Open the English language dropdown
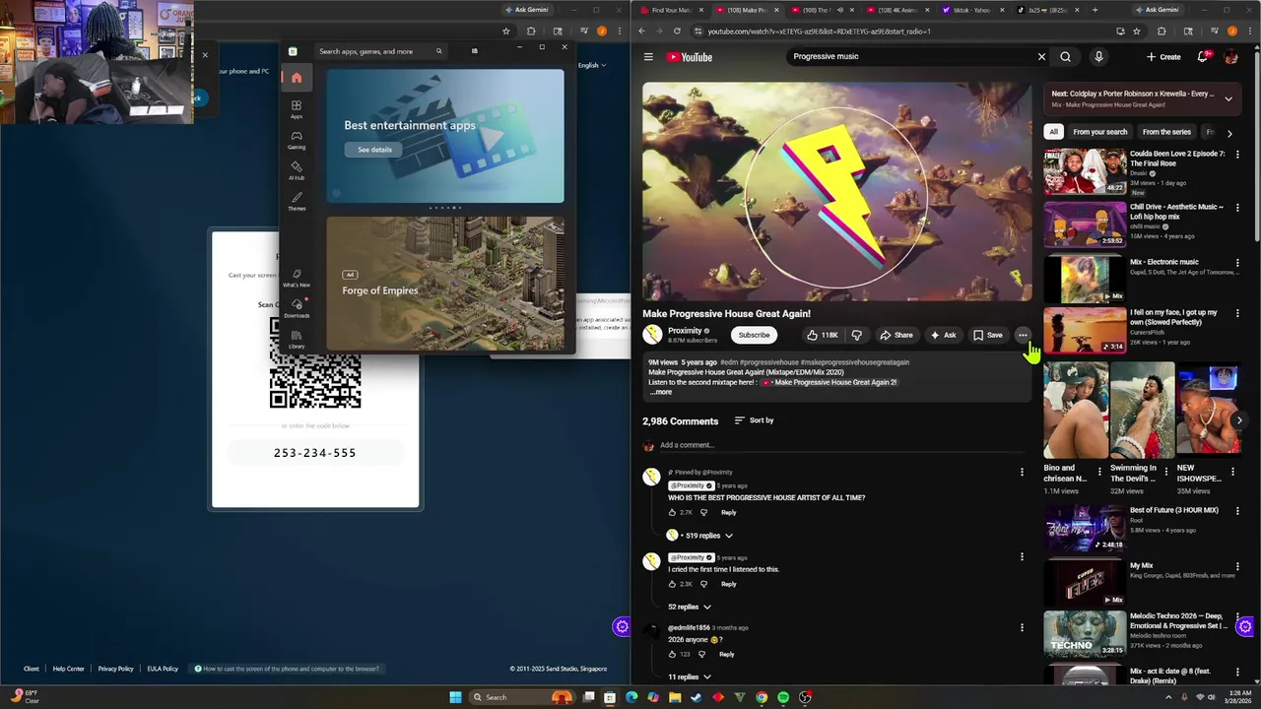Image resolution: width=1261 pixels, height=709 pixels. 591,65
